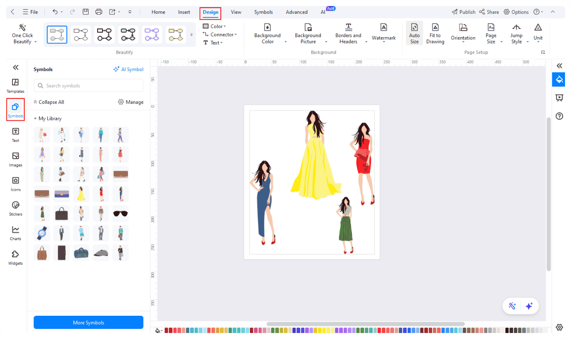Viewport: 571px width, 339px height.
Task: Click the Save disk icon
Action: 86,12
